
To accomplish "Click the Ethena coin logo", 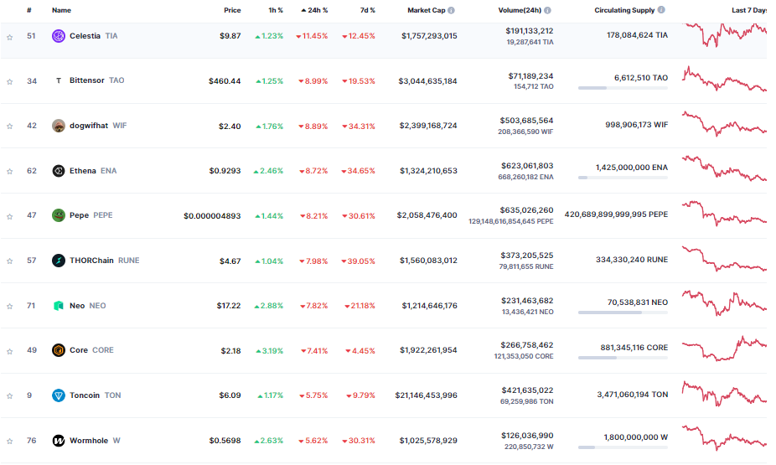I will point(59,171).
